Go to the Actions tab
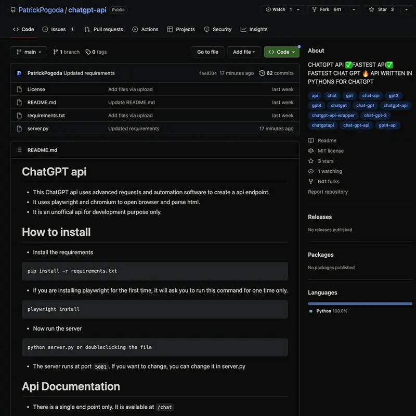 click(x=146, y=30)
